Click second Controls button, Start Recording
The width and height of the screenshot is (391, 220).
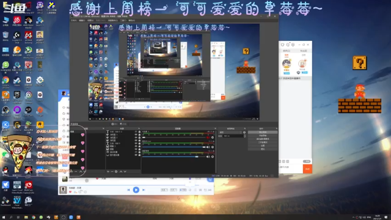(263, 136)
